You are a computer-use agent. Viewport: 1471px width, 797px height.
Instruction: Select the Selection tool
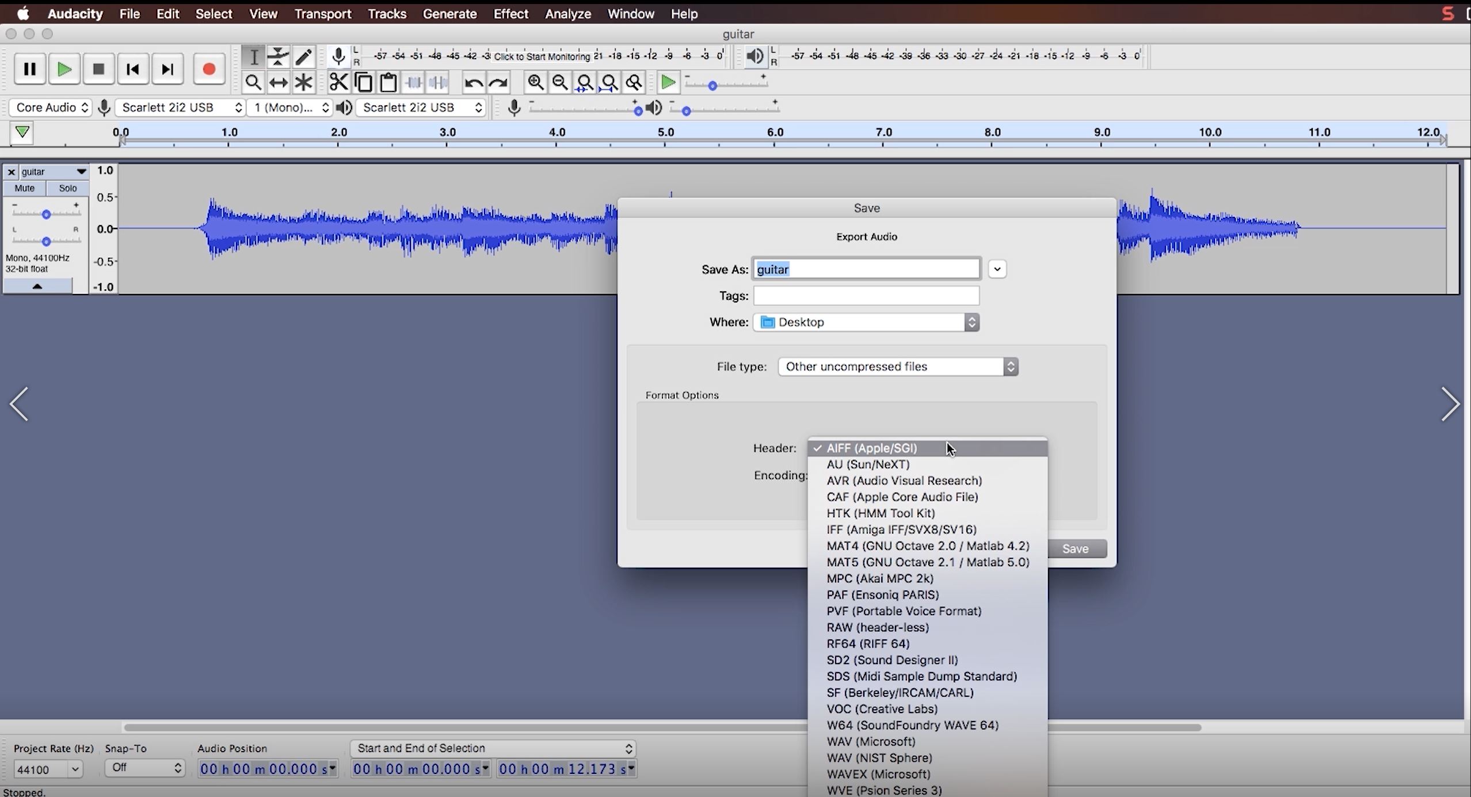point(254,56)
